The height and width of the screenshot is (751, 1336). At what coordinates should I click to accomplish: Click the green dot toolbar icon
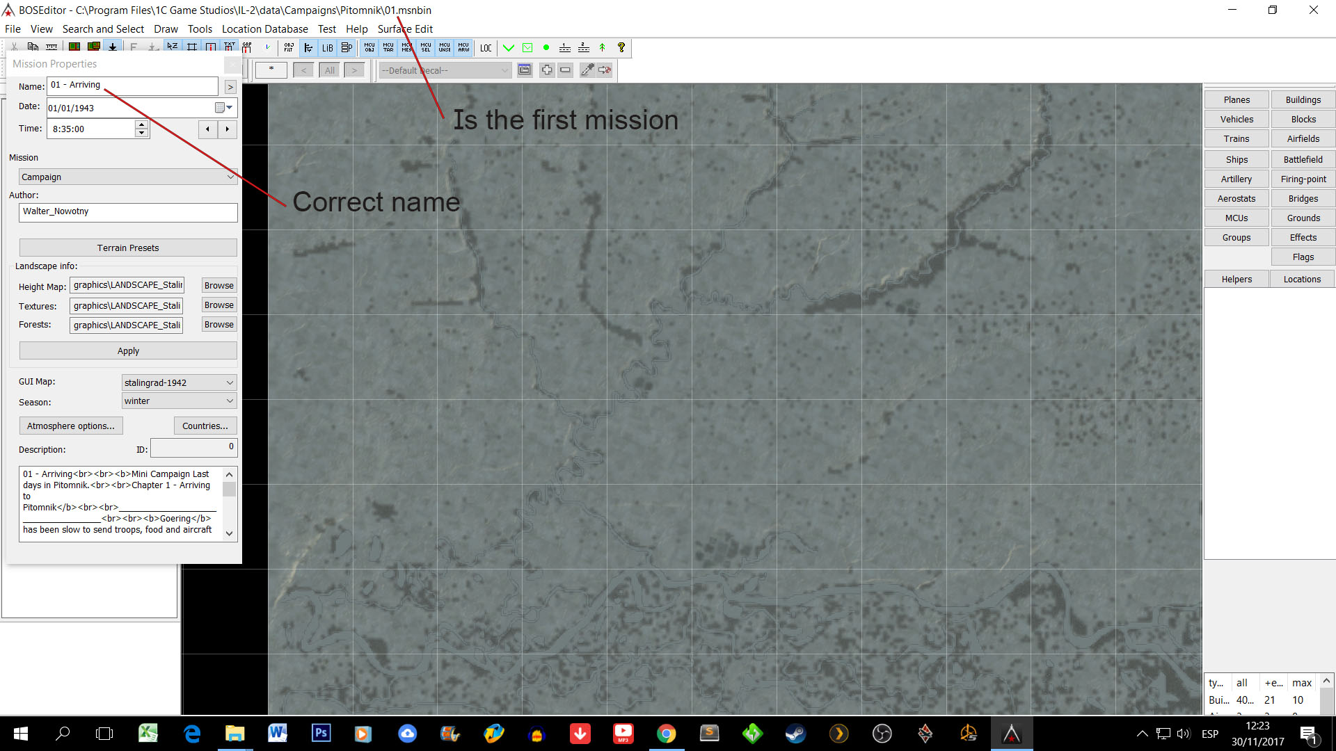(546, 48)
